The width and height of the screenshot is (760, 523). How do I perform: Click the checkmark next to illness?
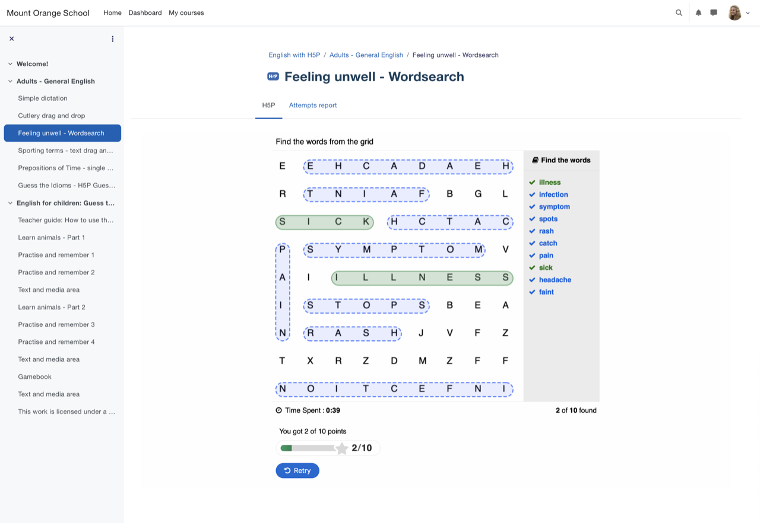click(x=532, y=183)
